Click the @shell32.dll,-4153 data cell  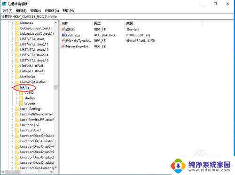pyautogui.click(x=141, y=41)
